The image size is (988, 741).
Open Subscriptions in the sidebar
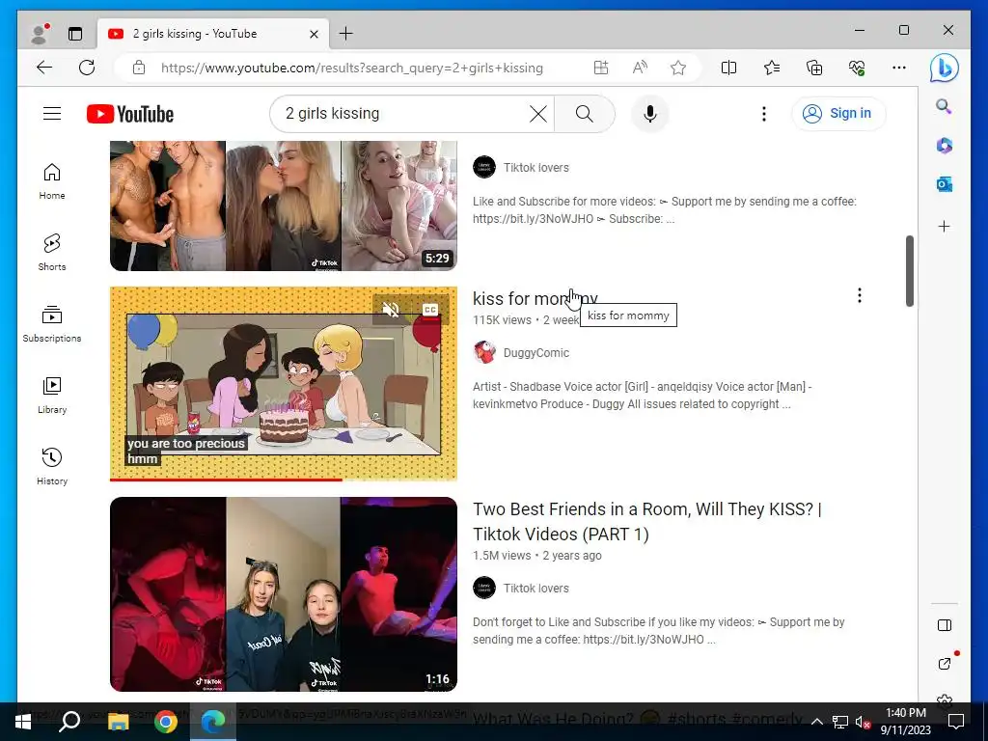point(52,324)
